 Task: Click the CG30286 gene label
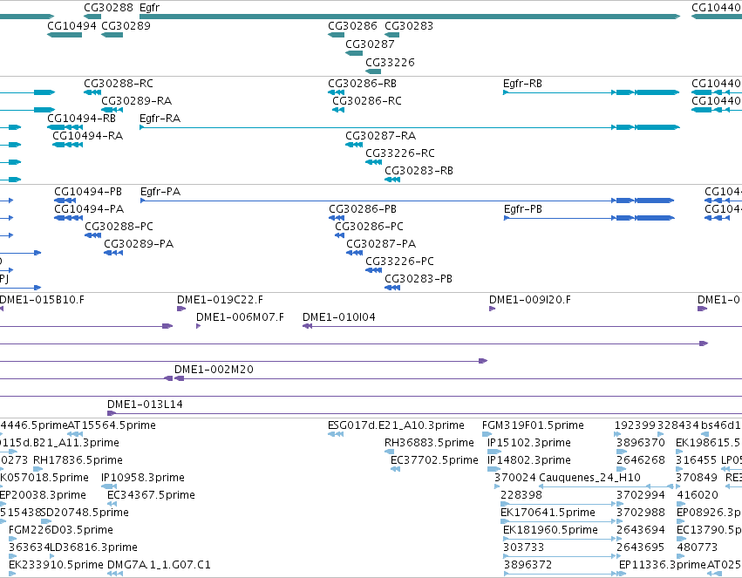pyautogui.click(x=352, y=25)
